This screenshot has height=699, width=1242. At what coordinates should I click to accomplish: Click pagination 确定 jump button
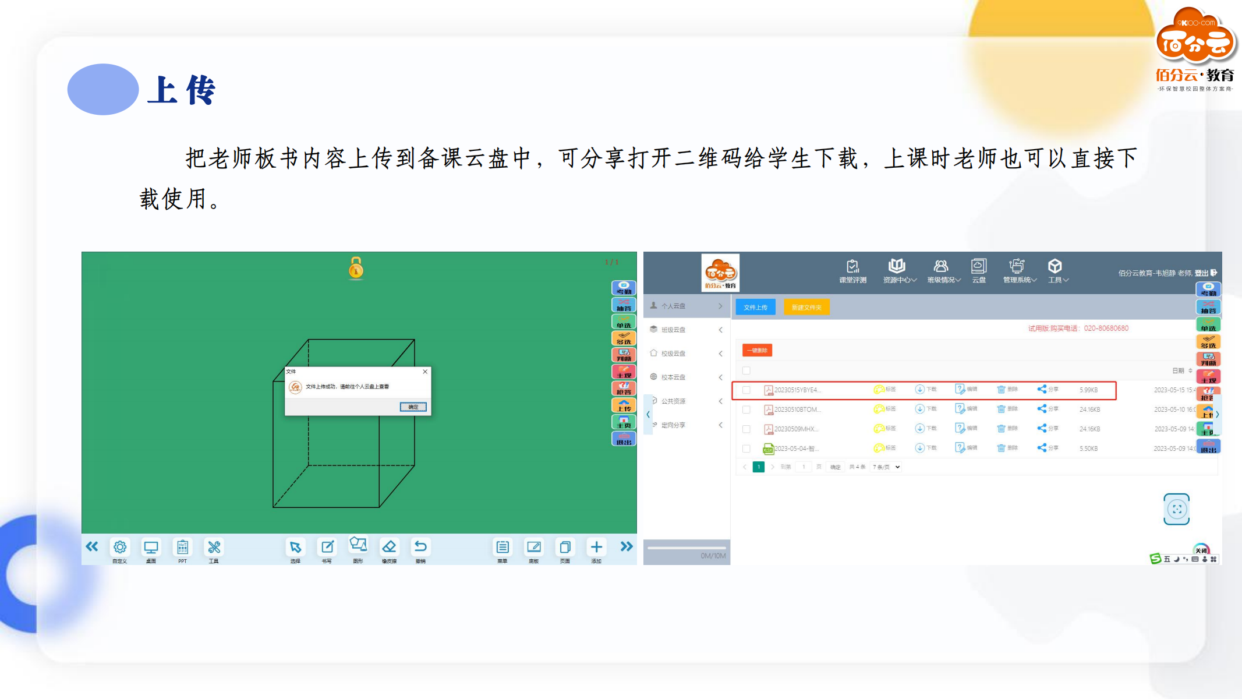coord(835,467)
